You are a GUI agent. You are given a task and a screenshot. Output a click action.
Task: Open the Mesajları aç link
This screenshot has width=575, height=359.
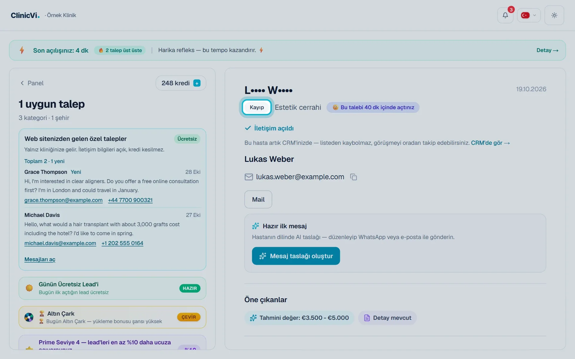(40, 259)
